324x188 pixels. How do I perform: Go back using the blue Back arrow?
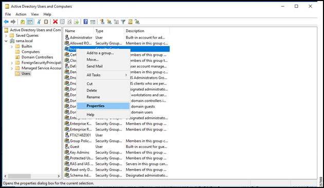coord(6,22)
